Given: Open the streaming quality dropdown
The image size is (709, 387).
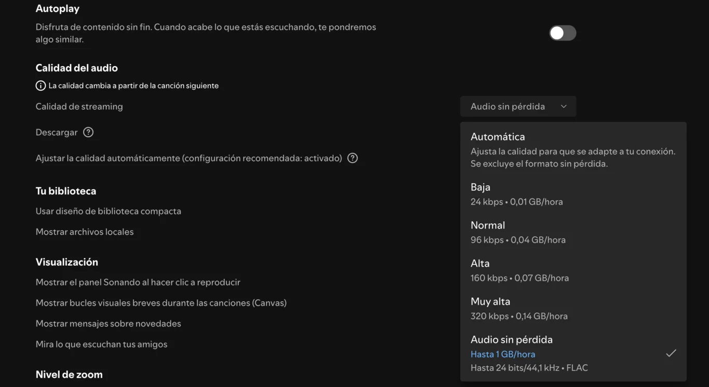Looking at the screenshot, I should [x=517, y=107].
